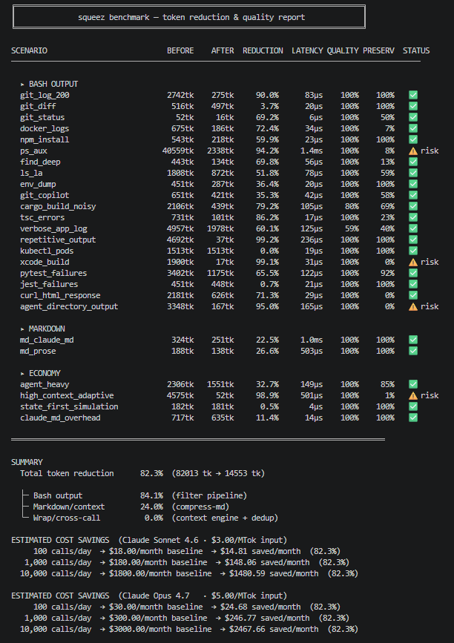Click the $2467.66 saved/month value

coord(274,629)
